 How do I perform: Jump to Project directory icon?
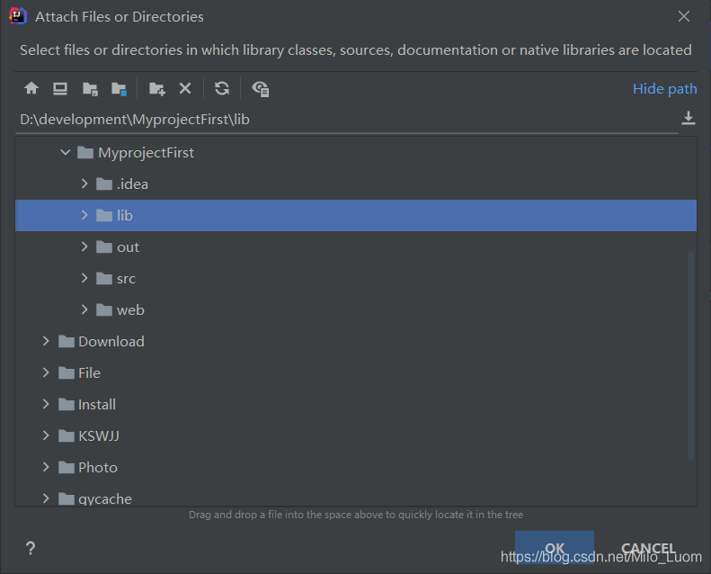point(90,88)
